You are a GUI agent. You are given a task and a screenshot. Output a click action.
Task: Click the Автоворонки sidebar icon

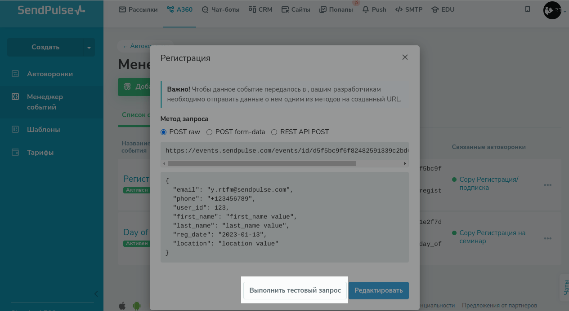(15, 74)
